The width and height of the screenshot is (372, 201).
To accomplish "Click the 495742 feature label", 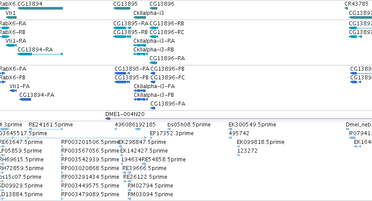I will (x=239, y=133).
